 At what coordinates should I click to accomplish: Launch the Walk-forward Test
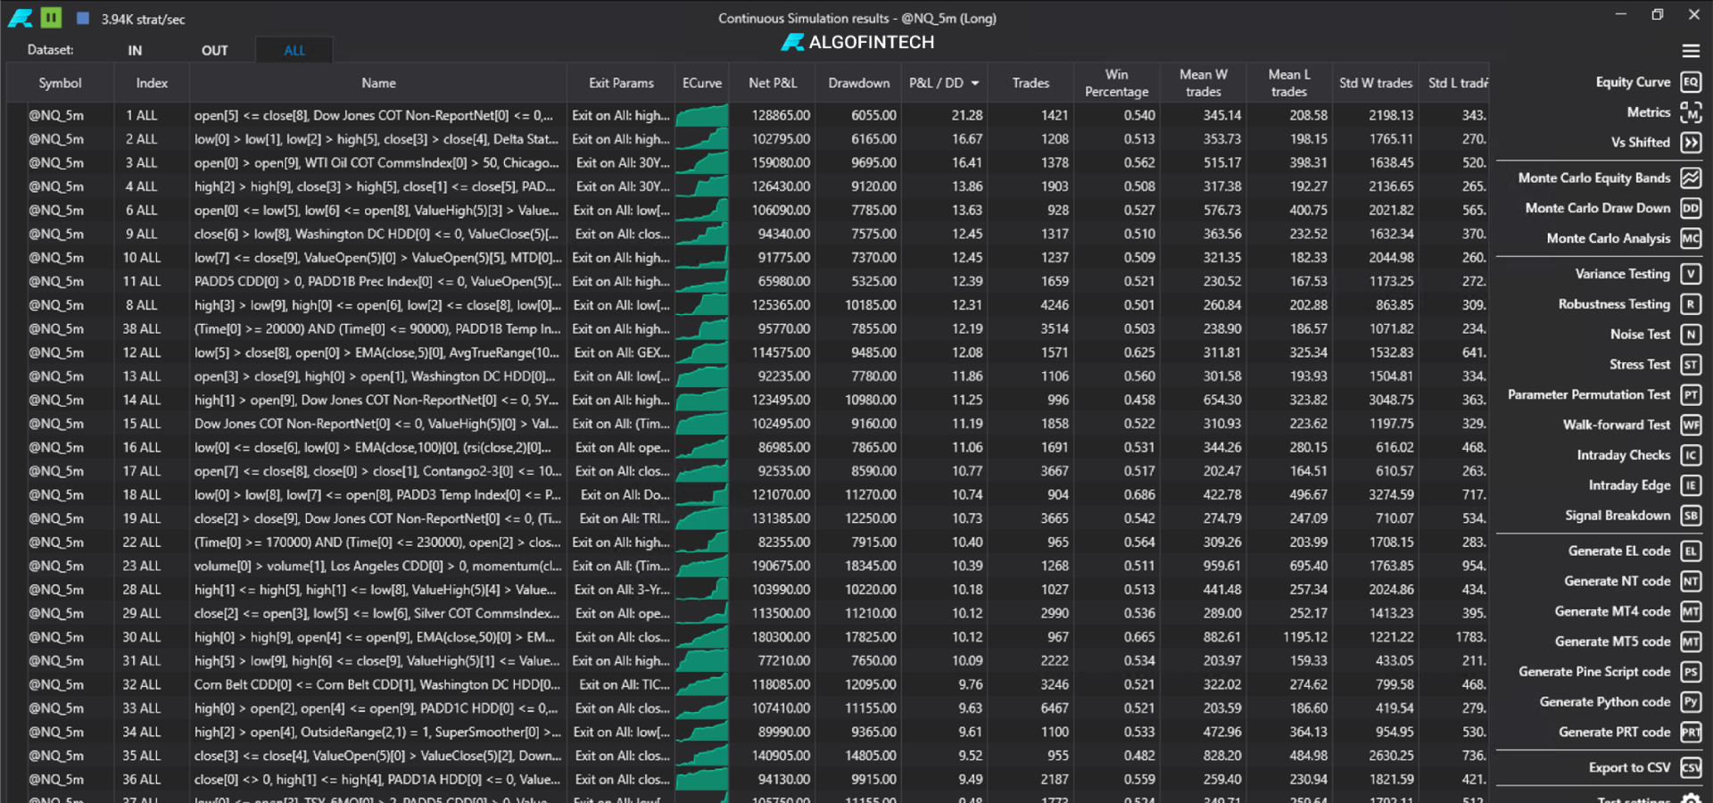click(1617, 425)
